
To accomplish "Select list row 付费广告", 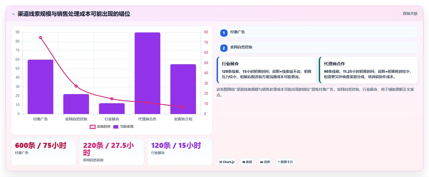I will pos(317,32).
